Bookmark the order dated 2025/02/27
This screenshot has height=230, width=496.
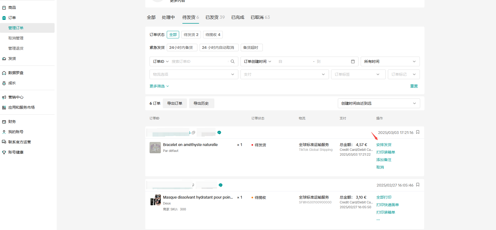[x=418, y=185]
